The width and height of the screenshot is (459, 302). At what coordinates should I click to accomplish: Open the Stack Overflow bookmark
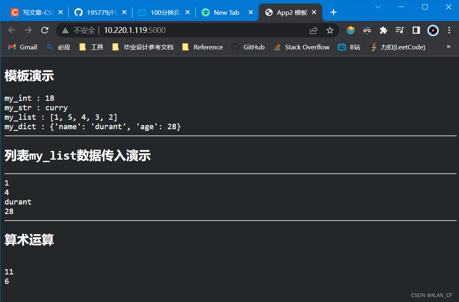(x=301, y=47)
